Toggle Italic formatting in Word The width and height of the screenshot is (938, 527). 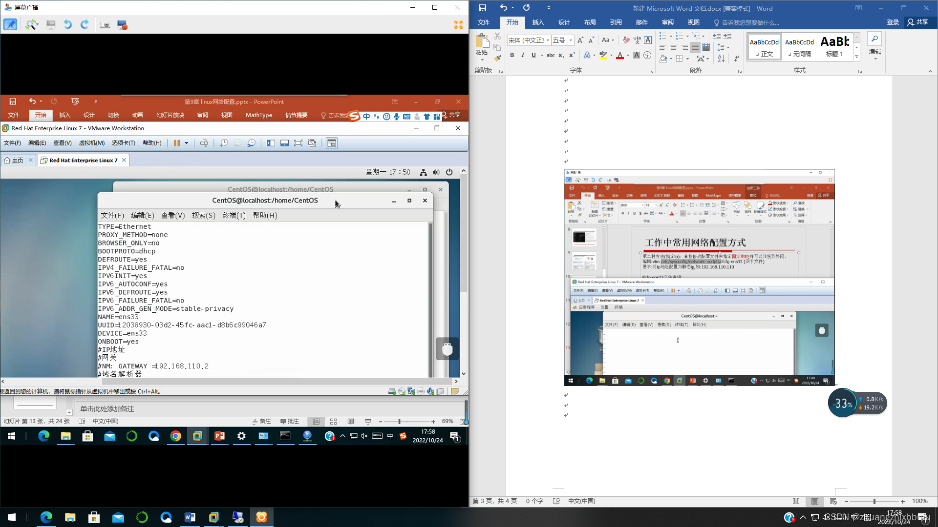coord(523,55)
